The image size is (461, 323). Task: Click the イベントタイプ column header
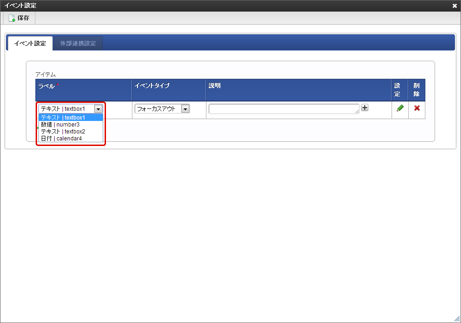pyautogui.click(x=169, y=90)
